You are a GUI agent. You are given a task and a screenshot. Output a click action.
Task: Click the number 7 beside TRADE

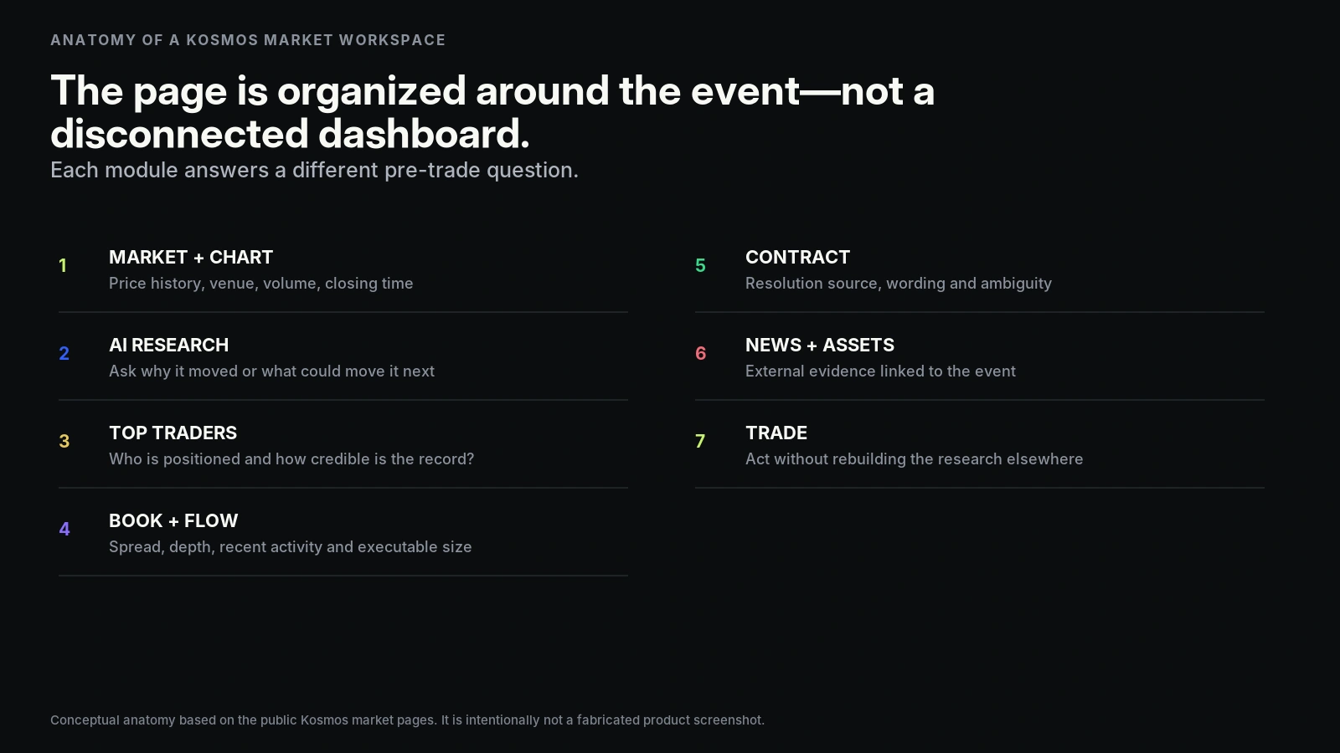(700, 442)
